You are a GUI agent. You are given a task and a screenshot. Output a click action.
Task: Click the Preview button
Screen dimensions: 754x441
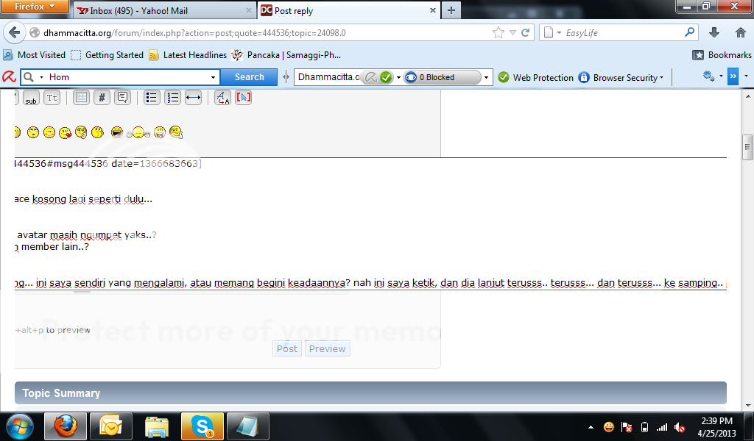coord(327,348)
